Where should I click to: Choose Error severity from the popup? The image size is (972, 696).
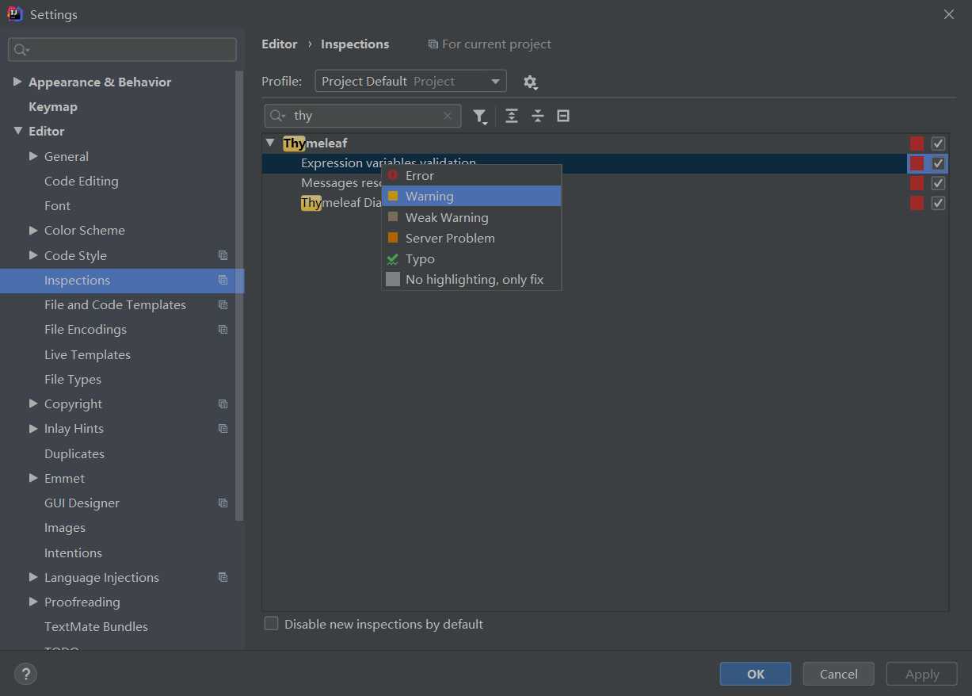coord(471,175)
